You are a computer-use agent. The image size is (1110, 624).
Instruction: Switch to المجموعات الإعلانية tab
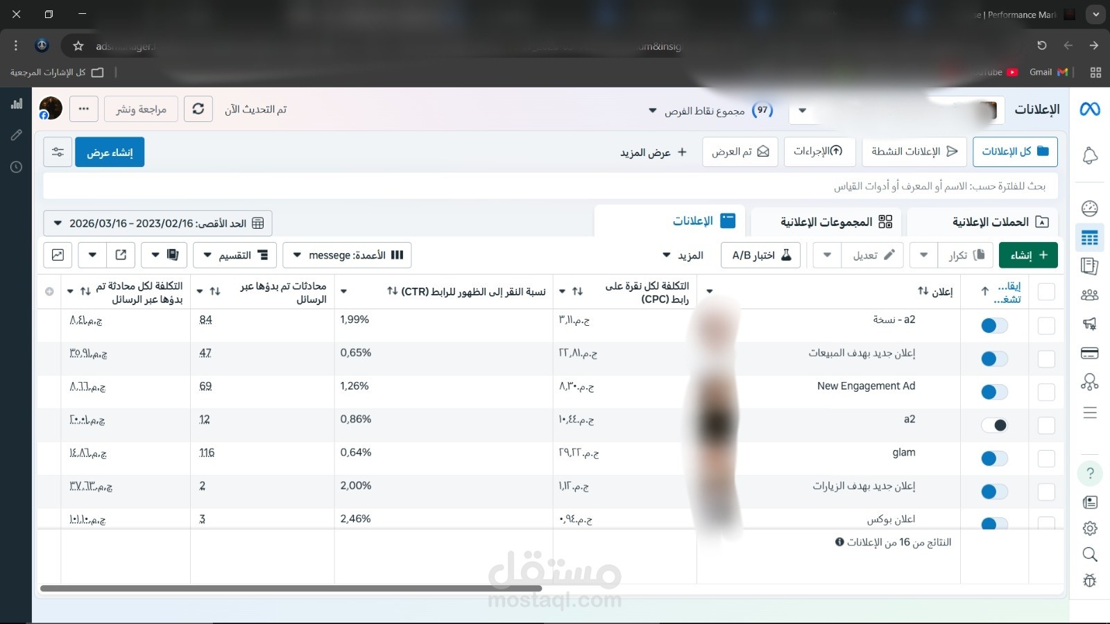coord(826,222)
